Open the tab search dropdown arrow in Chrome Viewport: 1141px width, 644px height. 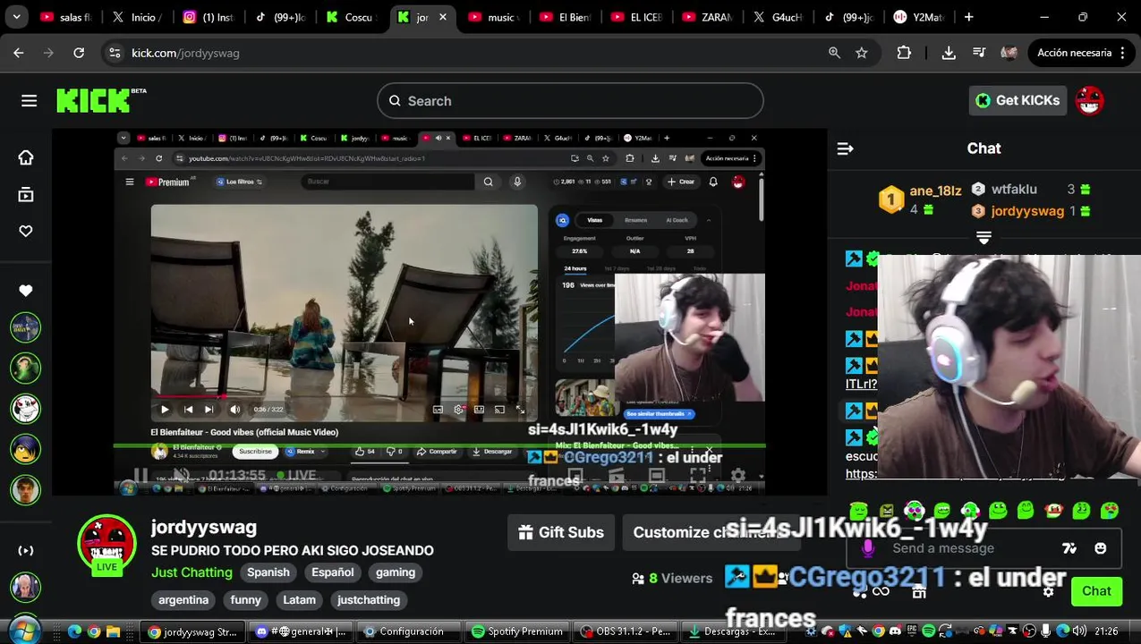17,17
